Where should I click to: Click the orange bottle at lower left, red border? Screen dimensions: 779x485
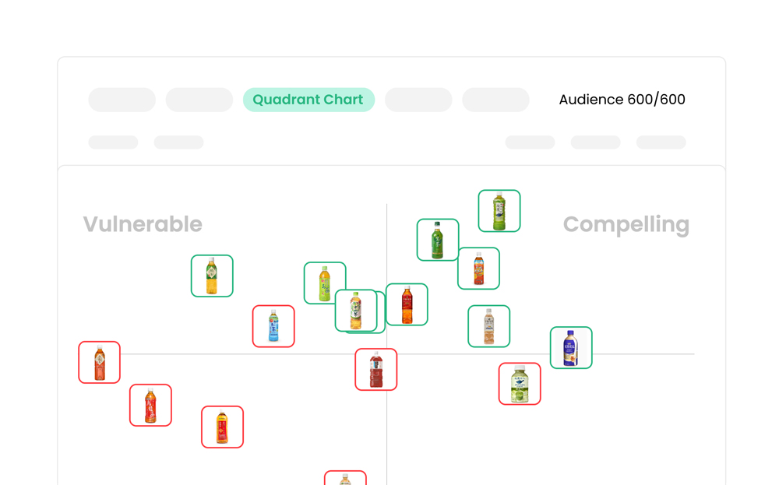222,427
